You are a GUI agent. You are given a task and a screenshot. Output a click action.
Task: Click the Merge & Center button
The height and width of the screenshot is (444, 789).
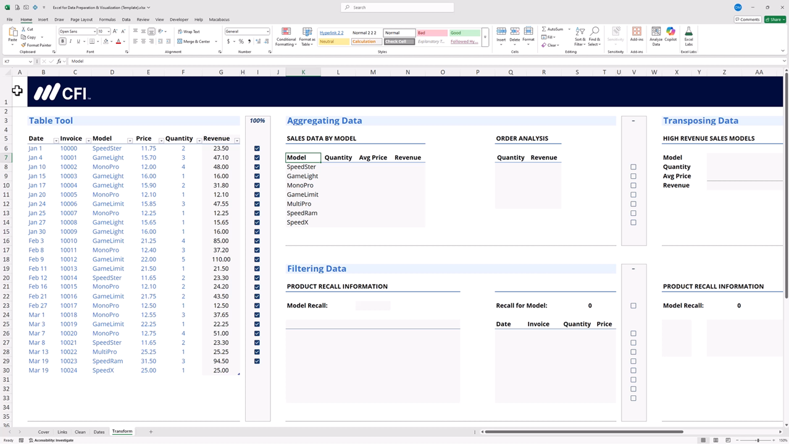point(193,41)
